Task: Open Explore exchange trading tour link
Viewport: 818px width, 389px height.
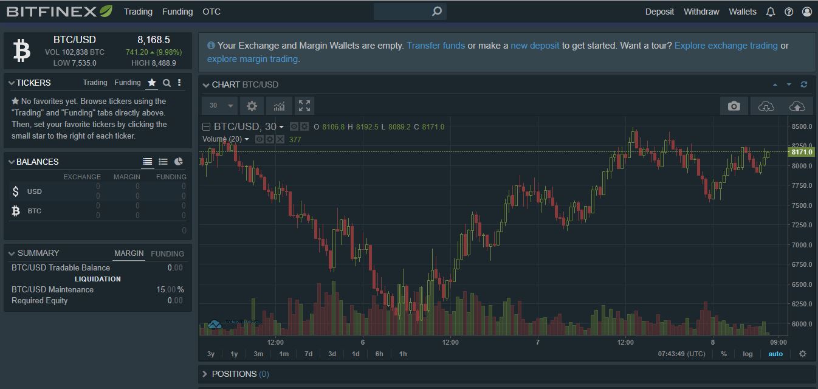Action: coord(726,46)
